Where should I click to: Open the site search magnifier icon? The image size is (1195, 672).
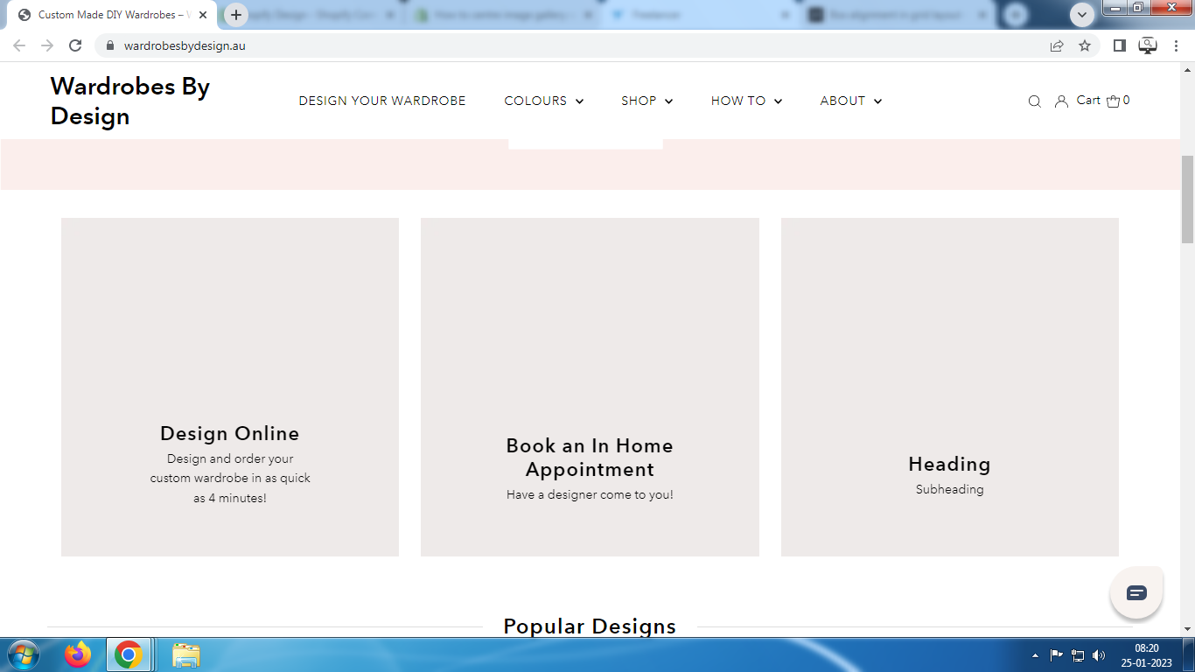1034,101
